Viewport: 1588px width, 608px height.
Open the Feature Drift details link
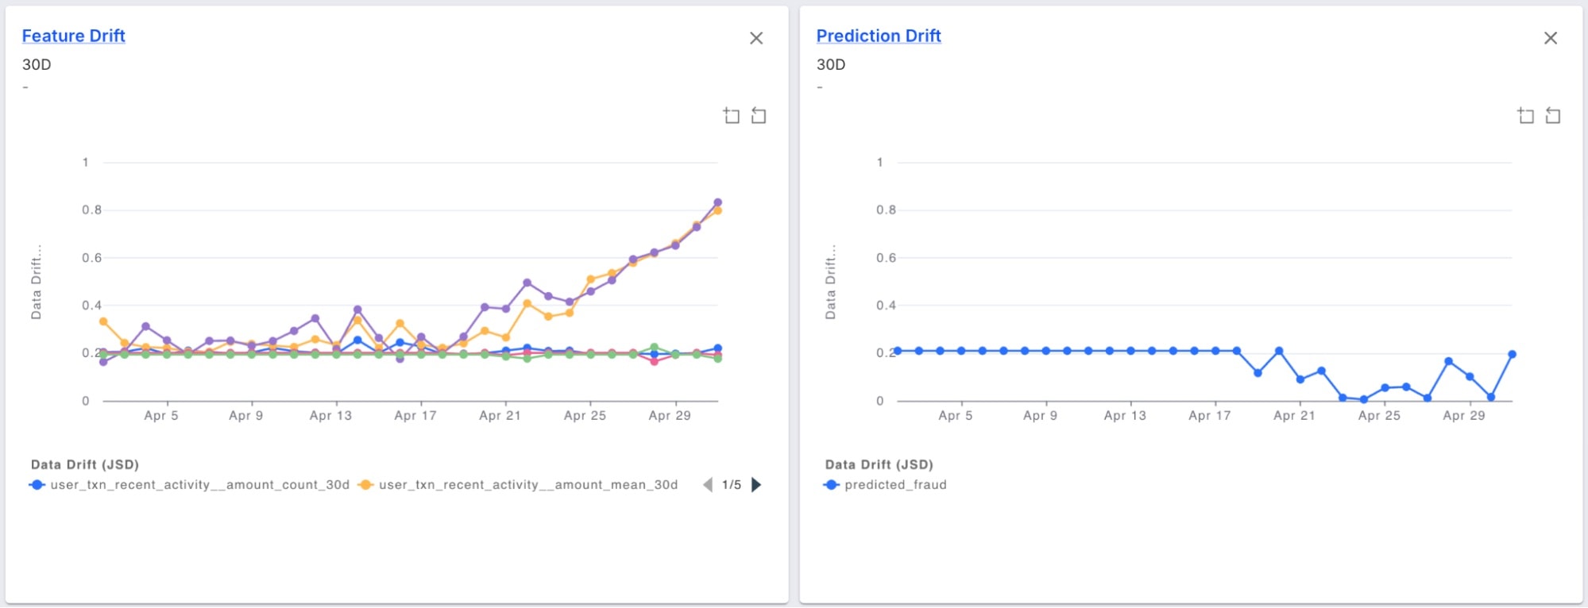point(73,36)
